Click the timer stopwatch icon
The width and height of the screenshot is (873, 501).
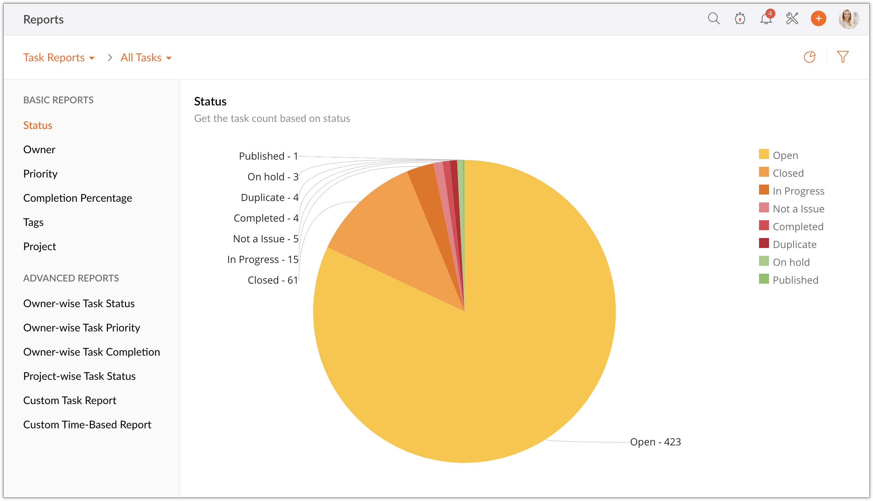coord(740,19)
